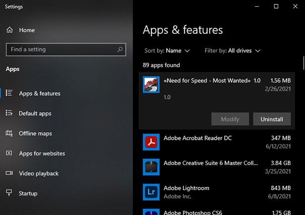
Task: Click the Offline maps map icon
Action: [9, 133]
